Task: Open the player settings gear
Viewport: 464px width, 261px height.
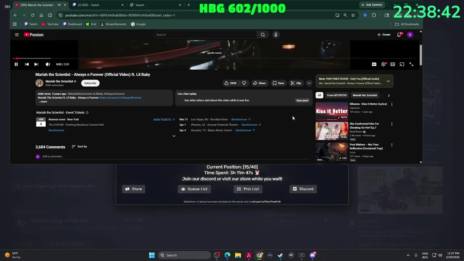Action: point(384,64)
